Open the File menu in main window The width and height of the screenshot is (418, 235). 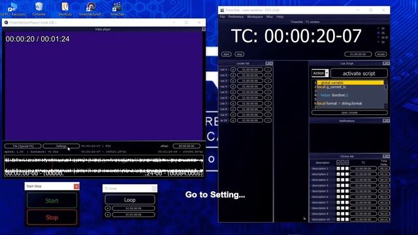tap(222, 17)
